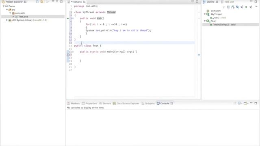Open the Task List tab
This screenshot has width=260, height=146.
[227, 2]
